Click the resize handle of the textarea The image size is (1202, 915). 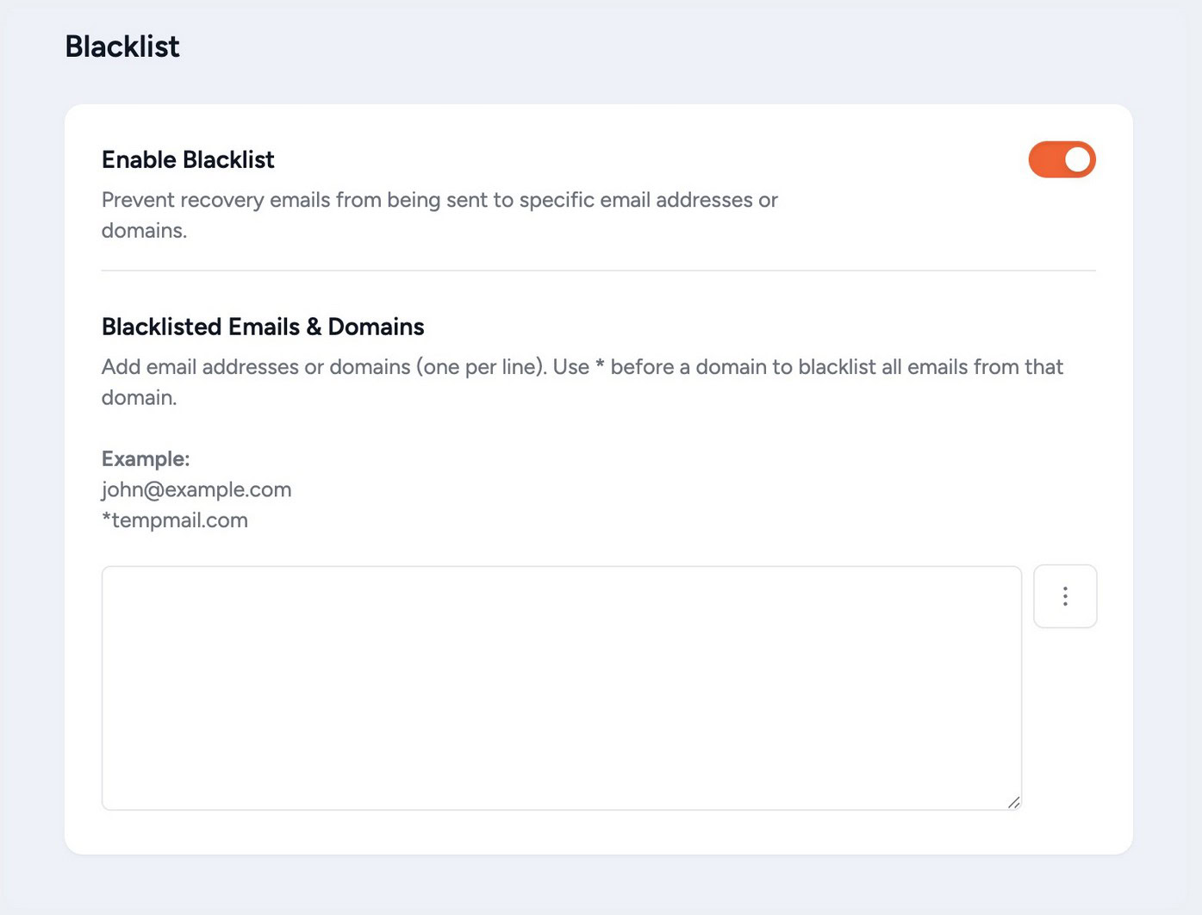[1015, 802]
